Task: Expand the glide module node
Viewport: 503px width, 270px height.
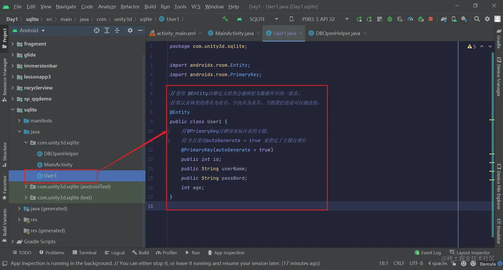Action: tap(13, 55)
